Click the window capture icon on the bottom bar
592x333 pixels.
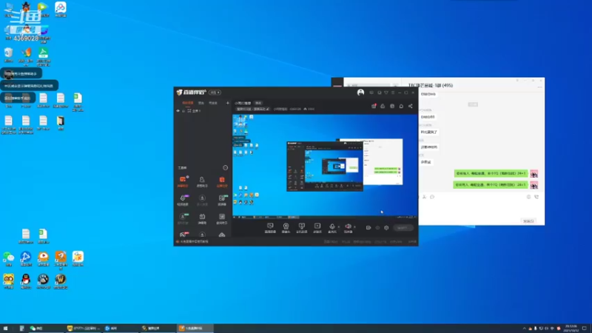coord(302,228)
